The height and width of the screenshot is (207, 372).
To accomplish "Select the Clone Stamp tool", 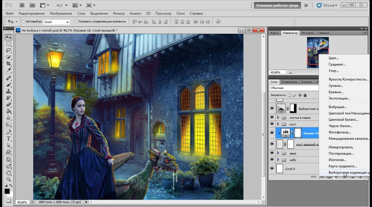I will click(9, 91).
